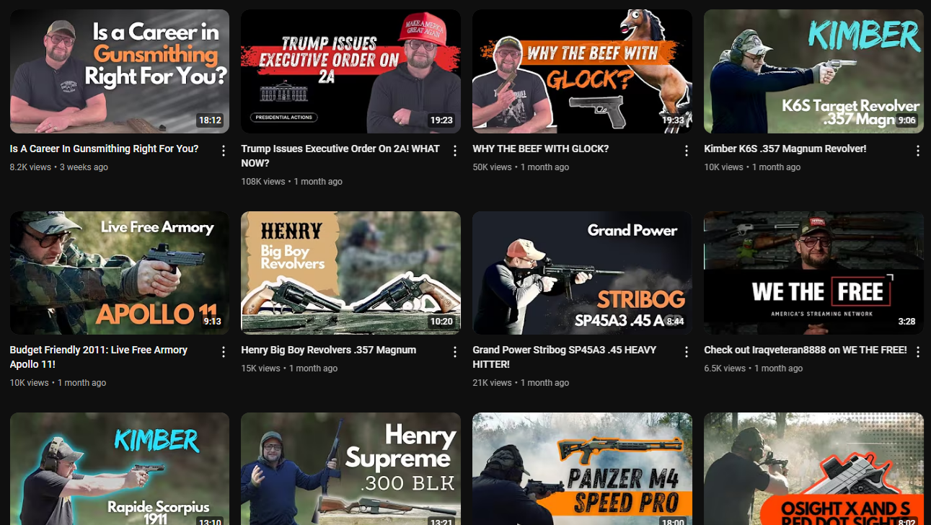This screenshot has width=931, height=525.
Task: Open 'Kimber K6S .357 Magnum Revolver!' title link
Action: tap(785, 149)
